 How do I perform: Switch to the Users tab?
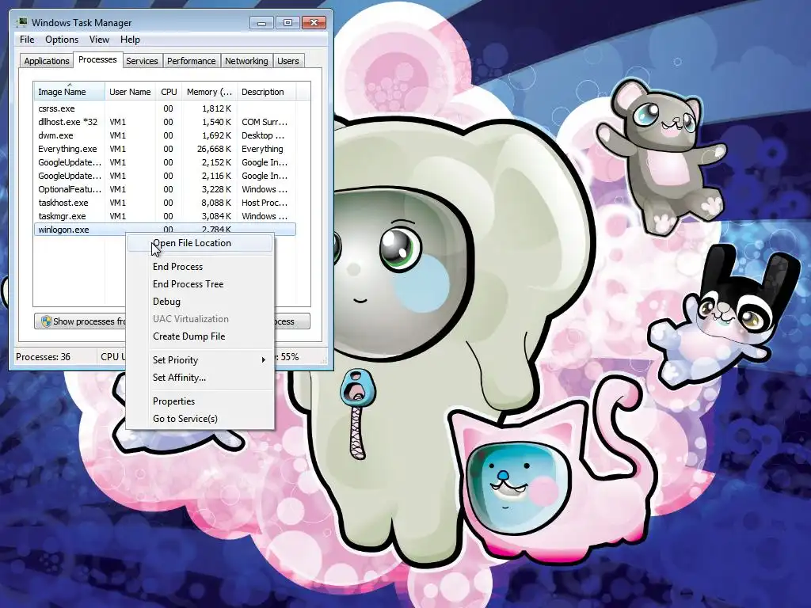(288, 61)
